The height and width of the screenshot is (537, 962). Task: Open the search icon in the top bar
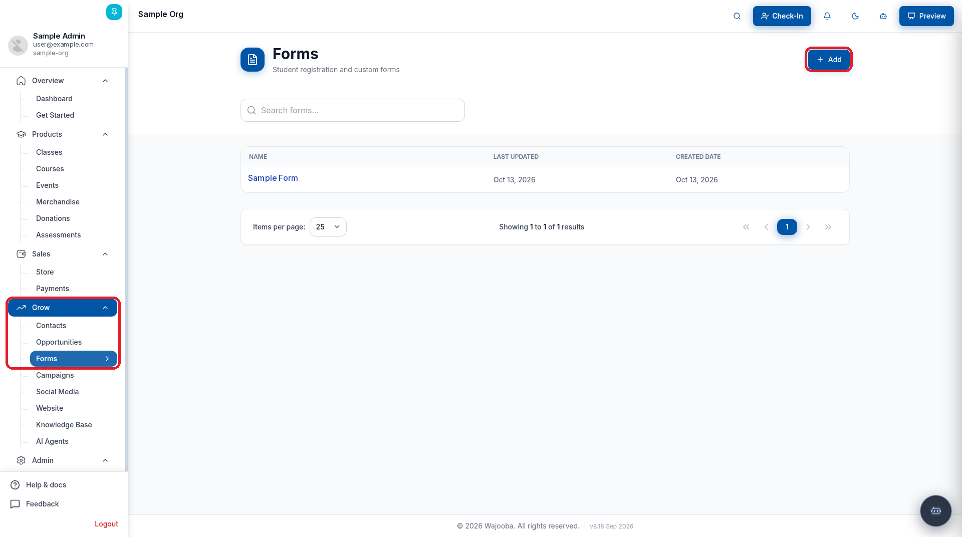coord(737,16)
